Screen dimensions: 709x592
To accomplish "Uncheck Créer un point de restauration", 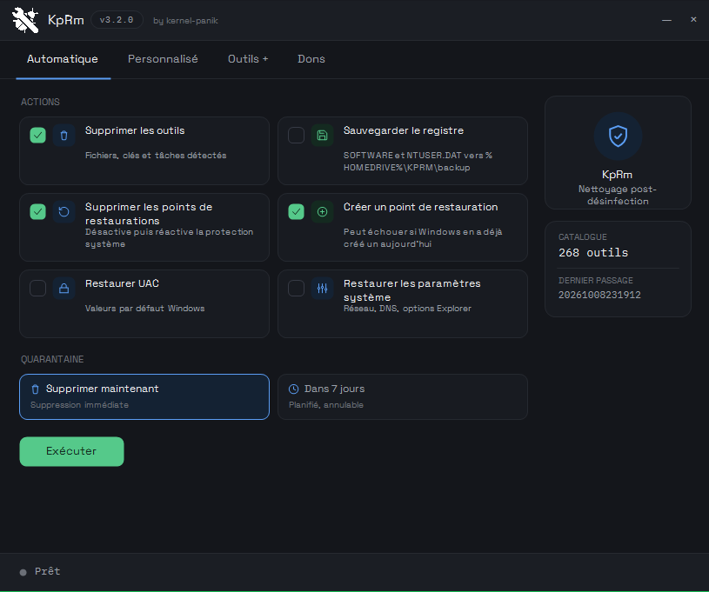I will [296, 211].
